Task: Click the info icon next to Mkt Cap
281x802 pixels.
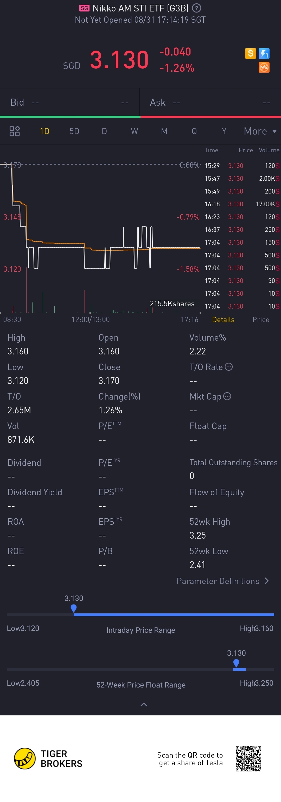Action: [x=227, y=396]
